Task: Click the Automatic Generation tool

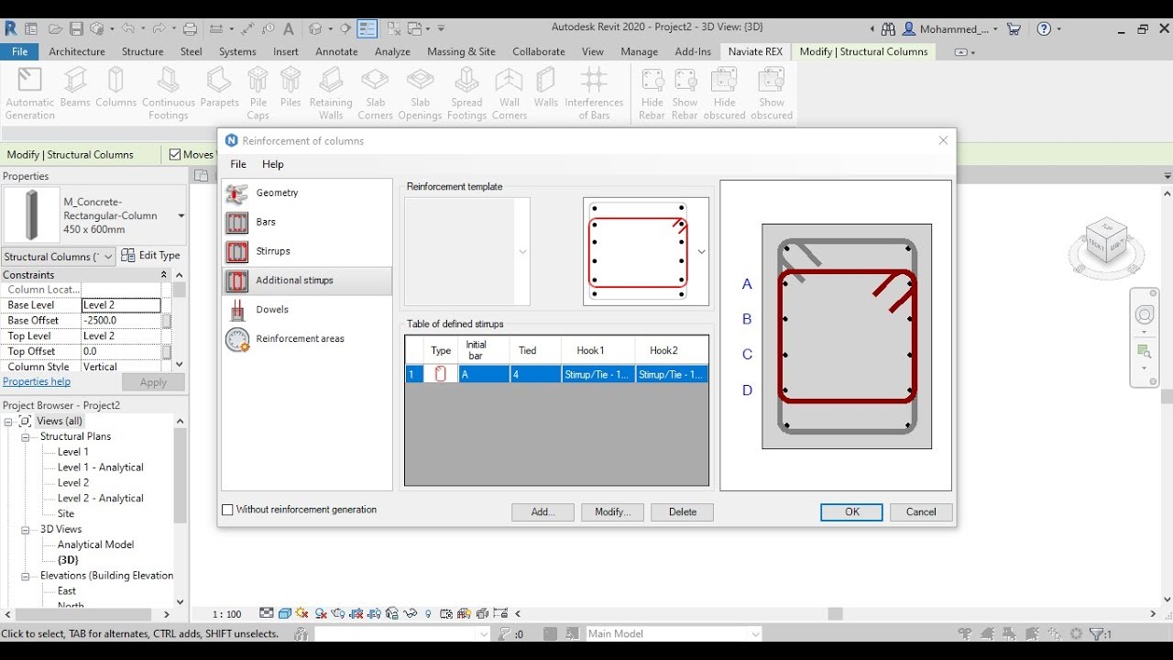Action: (x=30, y=93)
